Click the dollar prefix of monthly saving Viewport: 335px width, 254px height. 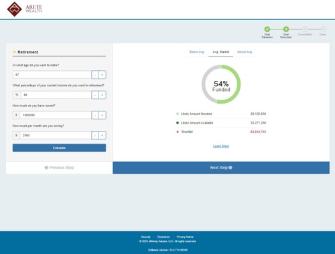pyautogui.click(x=16, y=135)
